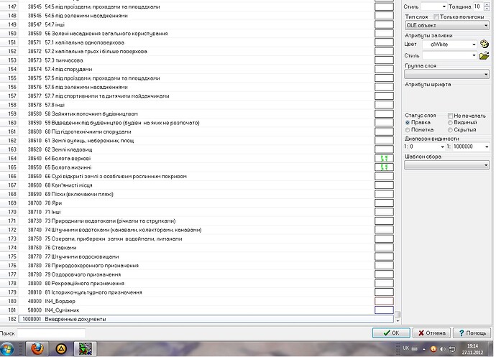
Task: Select the Правка layer status radio
Action: (x=408, y=122)
